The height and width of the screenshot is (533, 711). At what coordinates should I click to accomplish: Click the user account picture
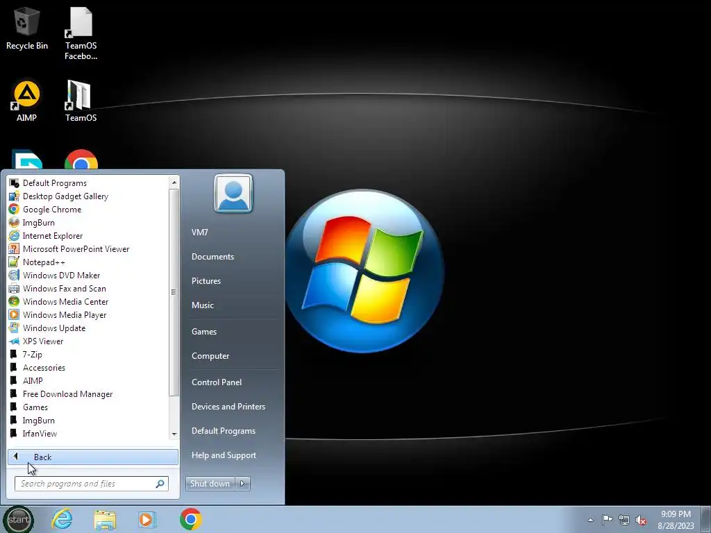coord(233,194)
